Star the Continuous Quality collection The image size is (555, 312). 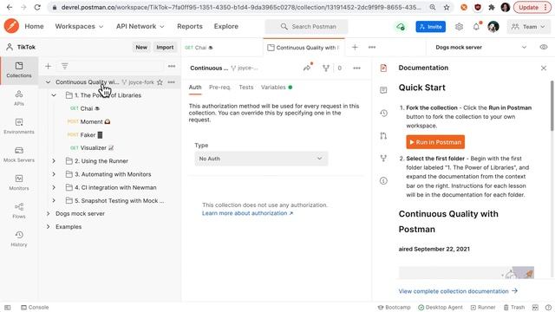(160, 82)
